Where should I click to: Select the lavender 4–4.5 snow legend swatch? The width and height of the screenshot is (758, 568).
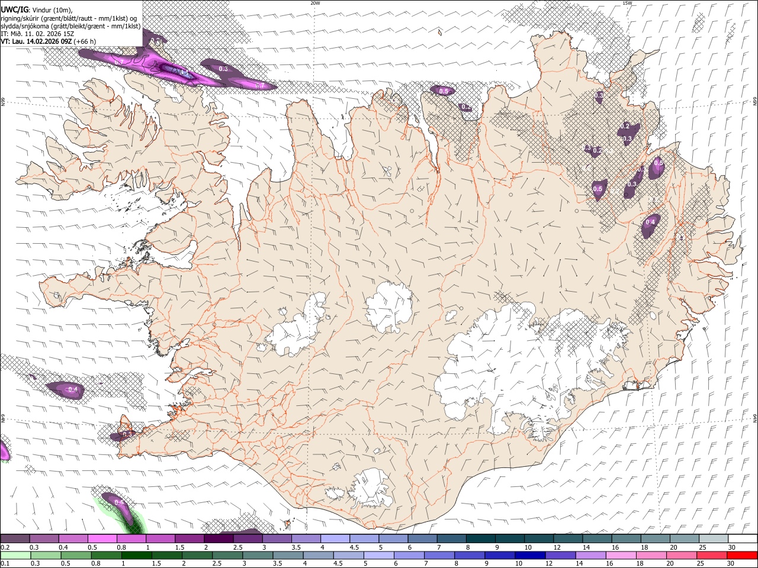pyautogui.click(x=335, y=539)
